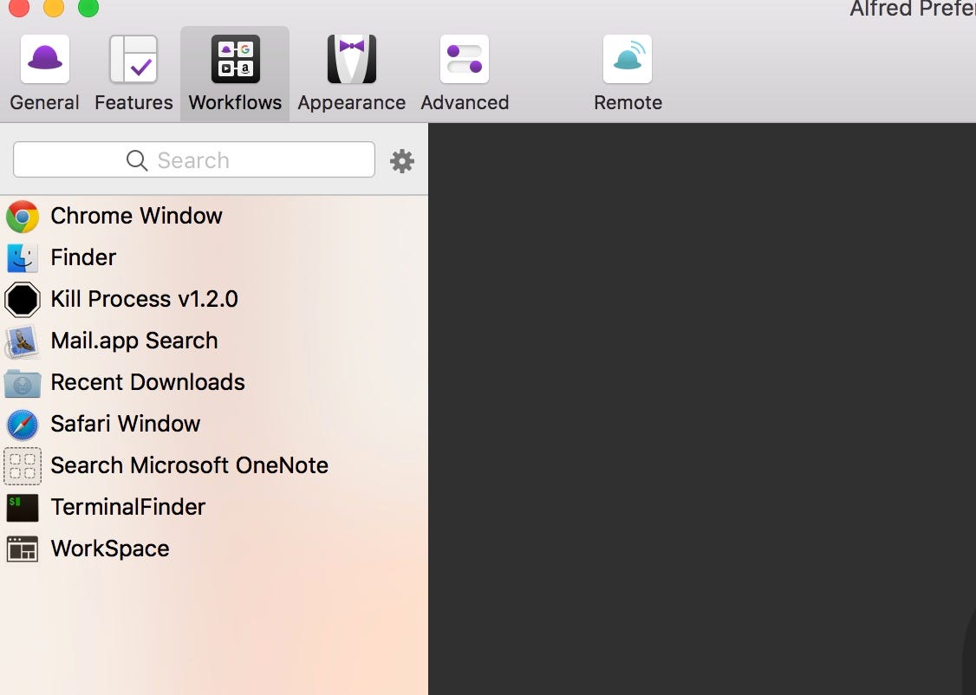Image resolution: width=976 pixels, height=695 pixels.
Task: Click the Recent Downloads folder icon
Action: [23, 383]
